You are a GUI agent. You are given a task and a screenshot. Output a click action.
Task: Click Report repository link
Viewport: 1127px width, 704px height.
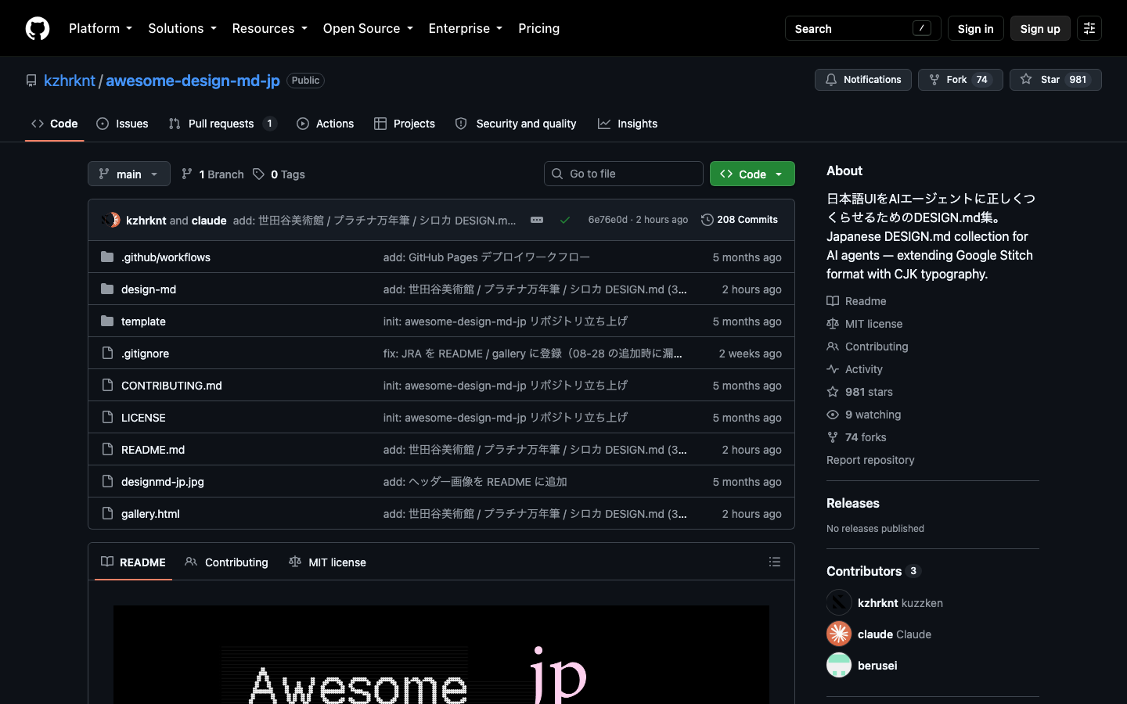(x=870, y=460)
